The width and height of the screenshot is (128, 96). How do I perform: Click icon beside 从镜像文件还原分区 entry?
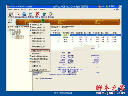coord(30,59)
